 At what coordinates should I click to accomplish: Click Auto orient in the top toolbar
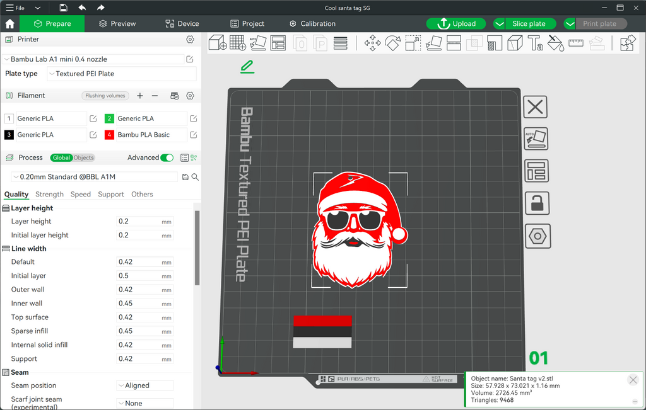click(x=258, y=43)
